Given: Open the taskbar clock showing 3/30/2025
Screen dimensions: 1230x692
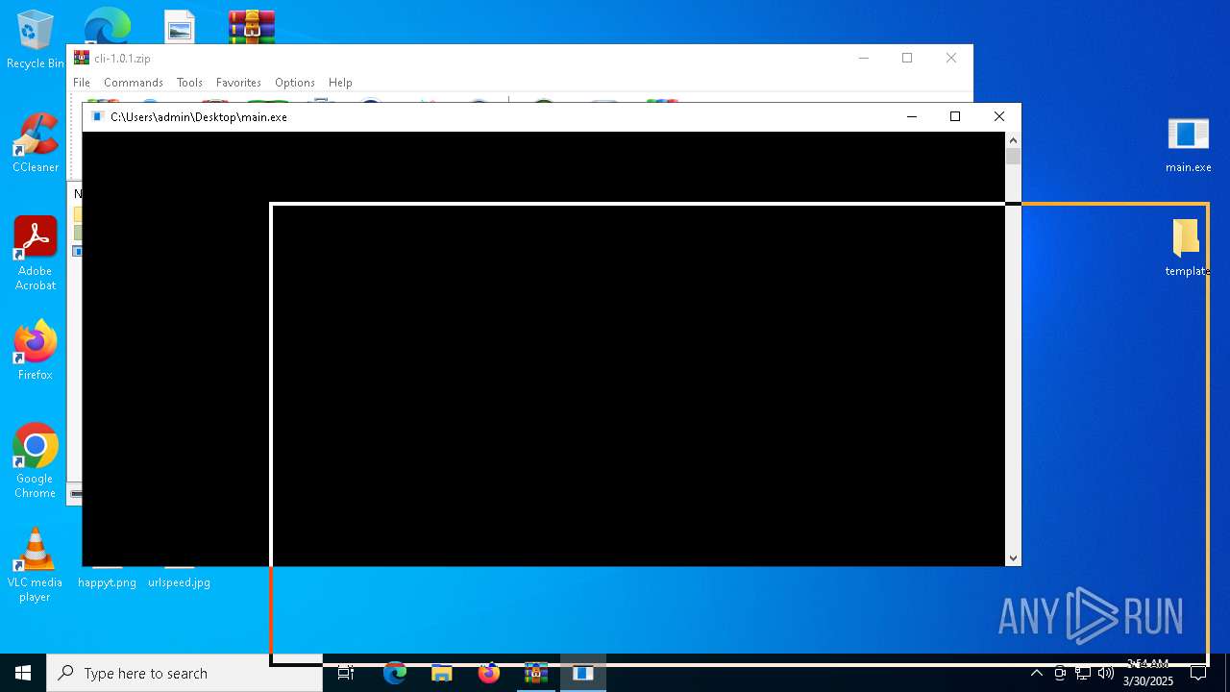Looking at the screenshot, I should coord(1147,673).
